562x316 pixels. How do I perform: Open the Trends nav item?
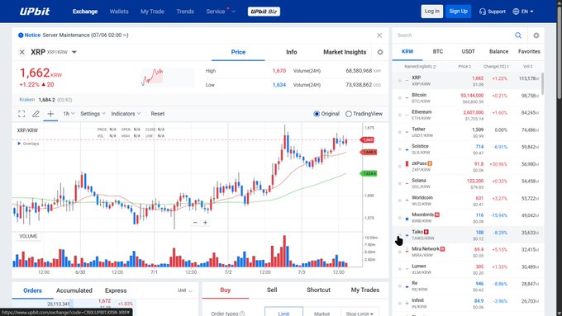[x=185, y=12]
